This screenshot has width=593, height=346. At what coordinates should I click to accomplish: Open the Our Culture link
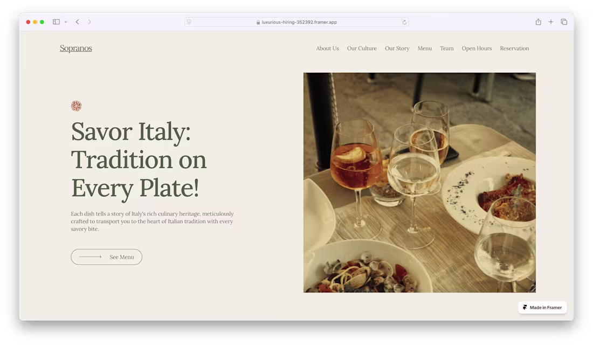[x=362, y=49]
